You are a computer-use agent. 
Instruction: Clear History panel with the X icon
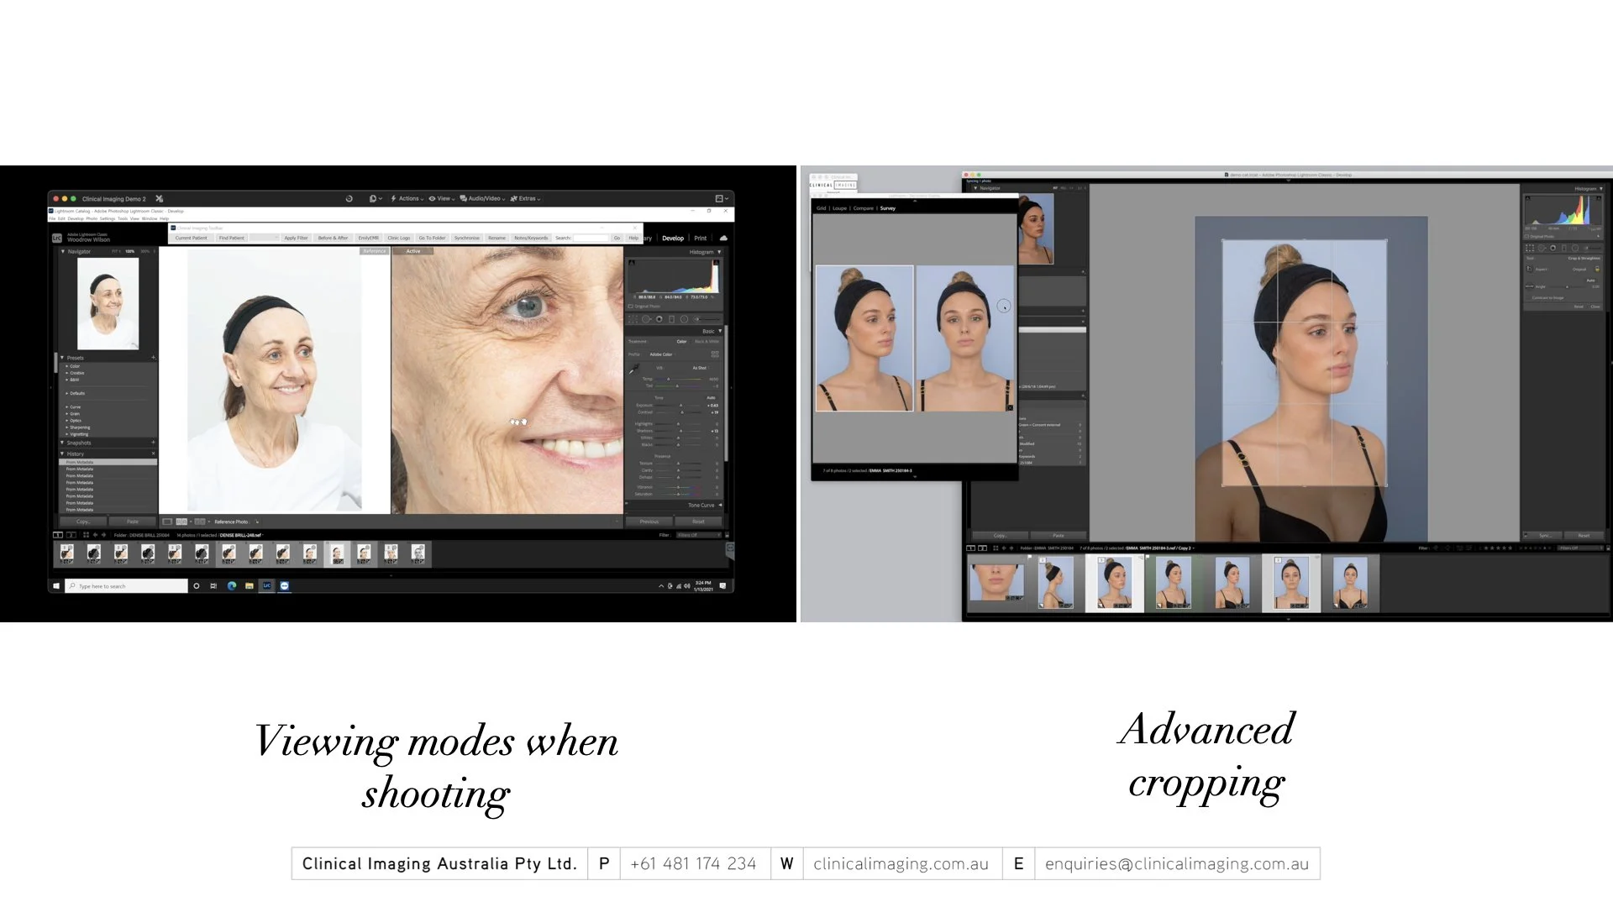pos(153,453)
